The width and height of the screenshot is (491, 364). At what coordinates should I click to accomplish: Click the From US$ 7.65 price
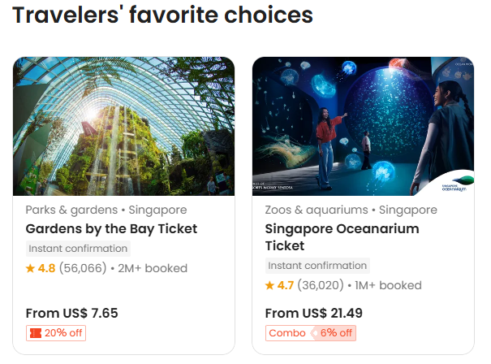pos(71,313)
